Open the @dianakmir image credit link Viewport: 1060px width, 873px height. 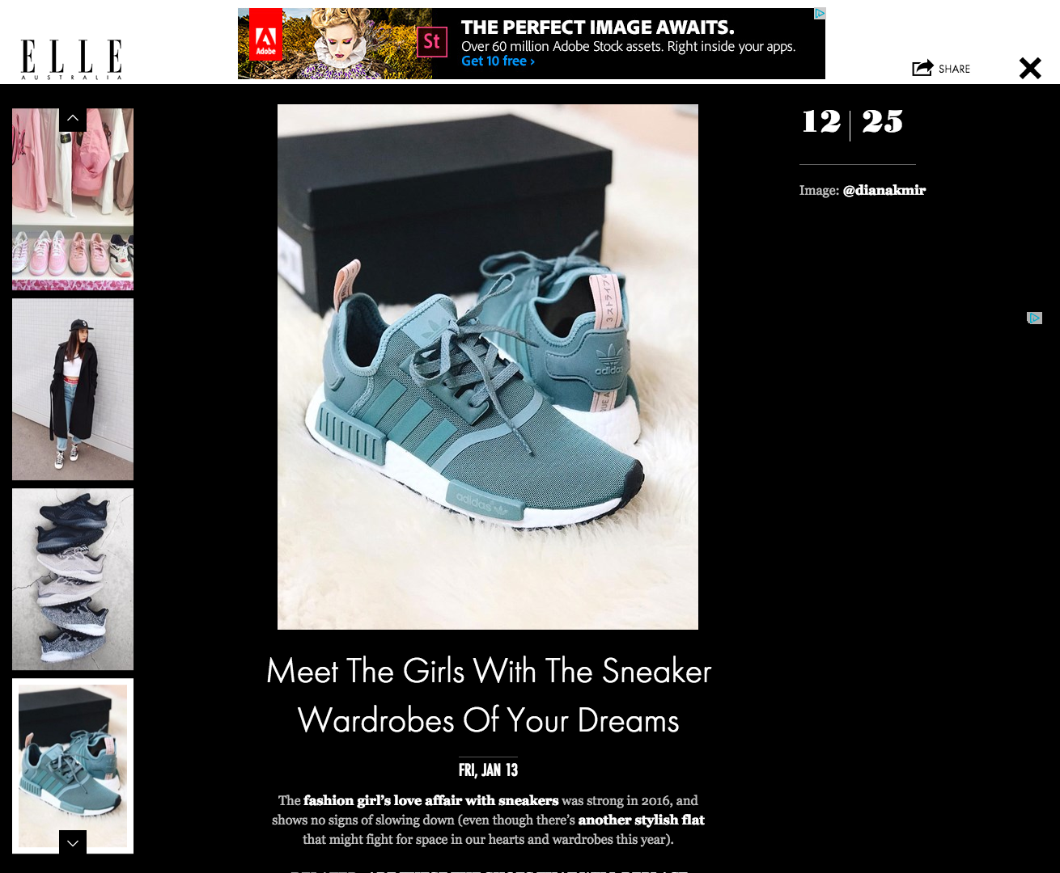884,190
